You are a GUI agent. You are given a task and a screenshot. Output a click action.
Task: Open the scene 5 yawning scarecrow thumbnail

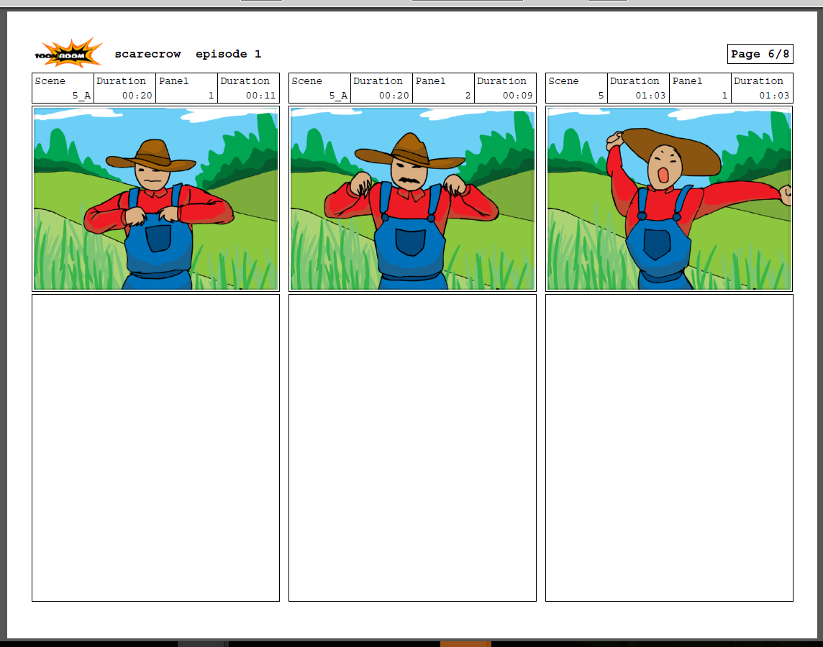coord(669,198)
